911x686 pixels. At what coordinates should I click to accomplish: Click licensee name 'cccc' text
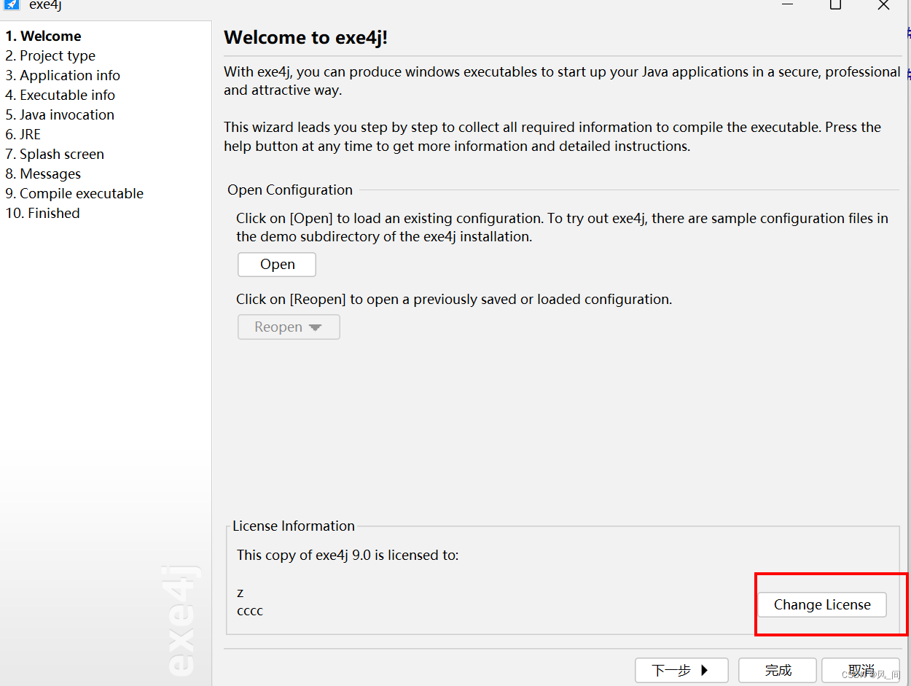pos(250,611)
